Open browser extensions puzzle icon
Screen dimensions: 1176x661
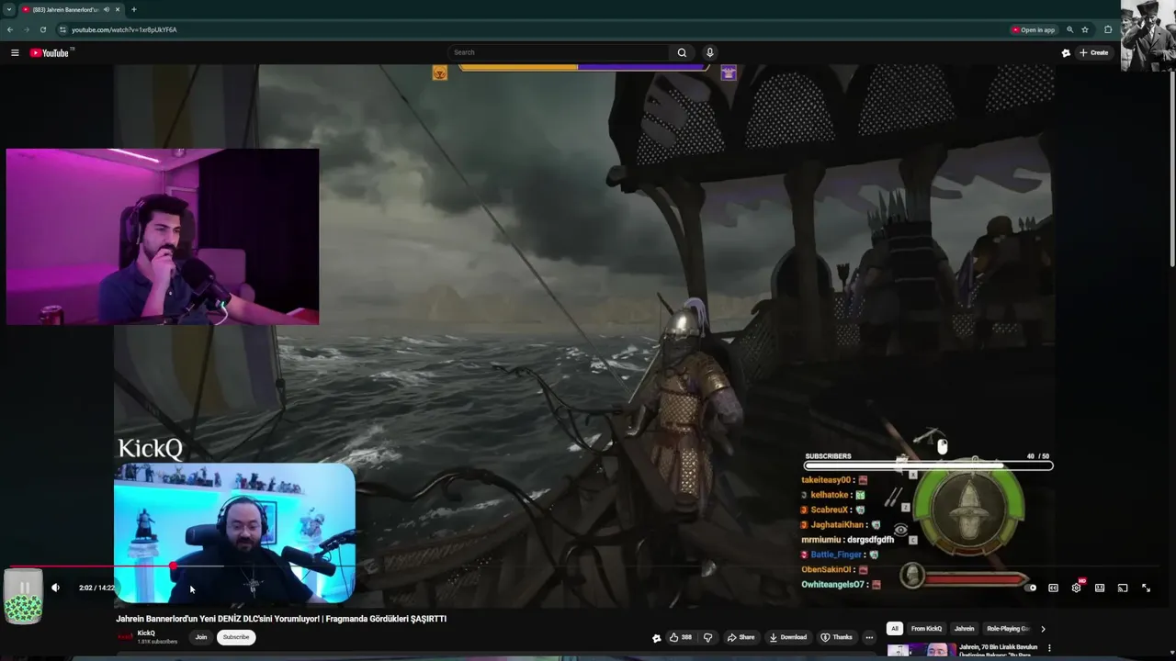click(x=1108, y=29)
